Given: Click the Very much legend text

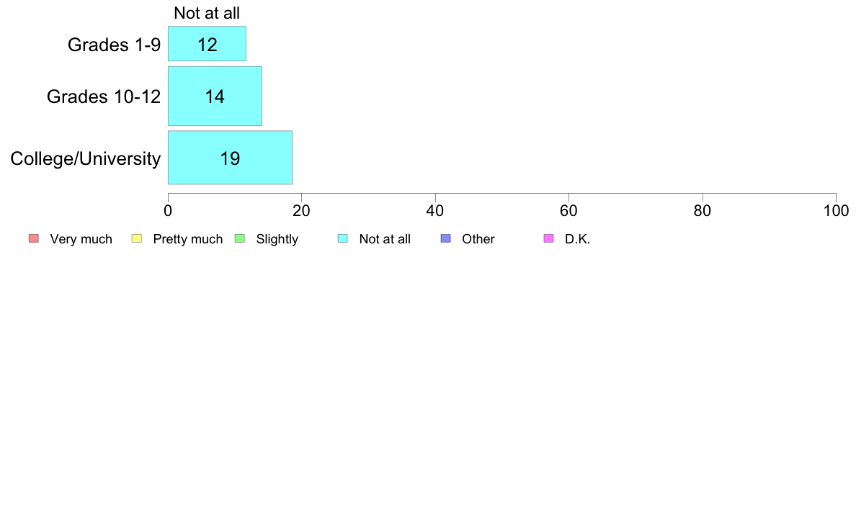Looking at the screenshot, I should tap(81, 239).
